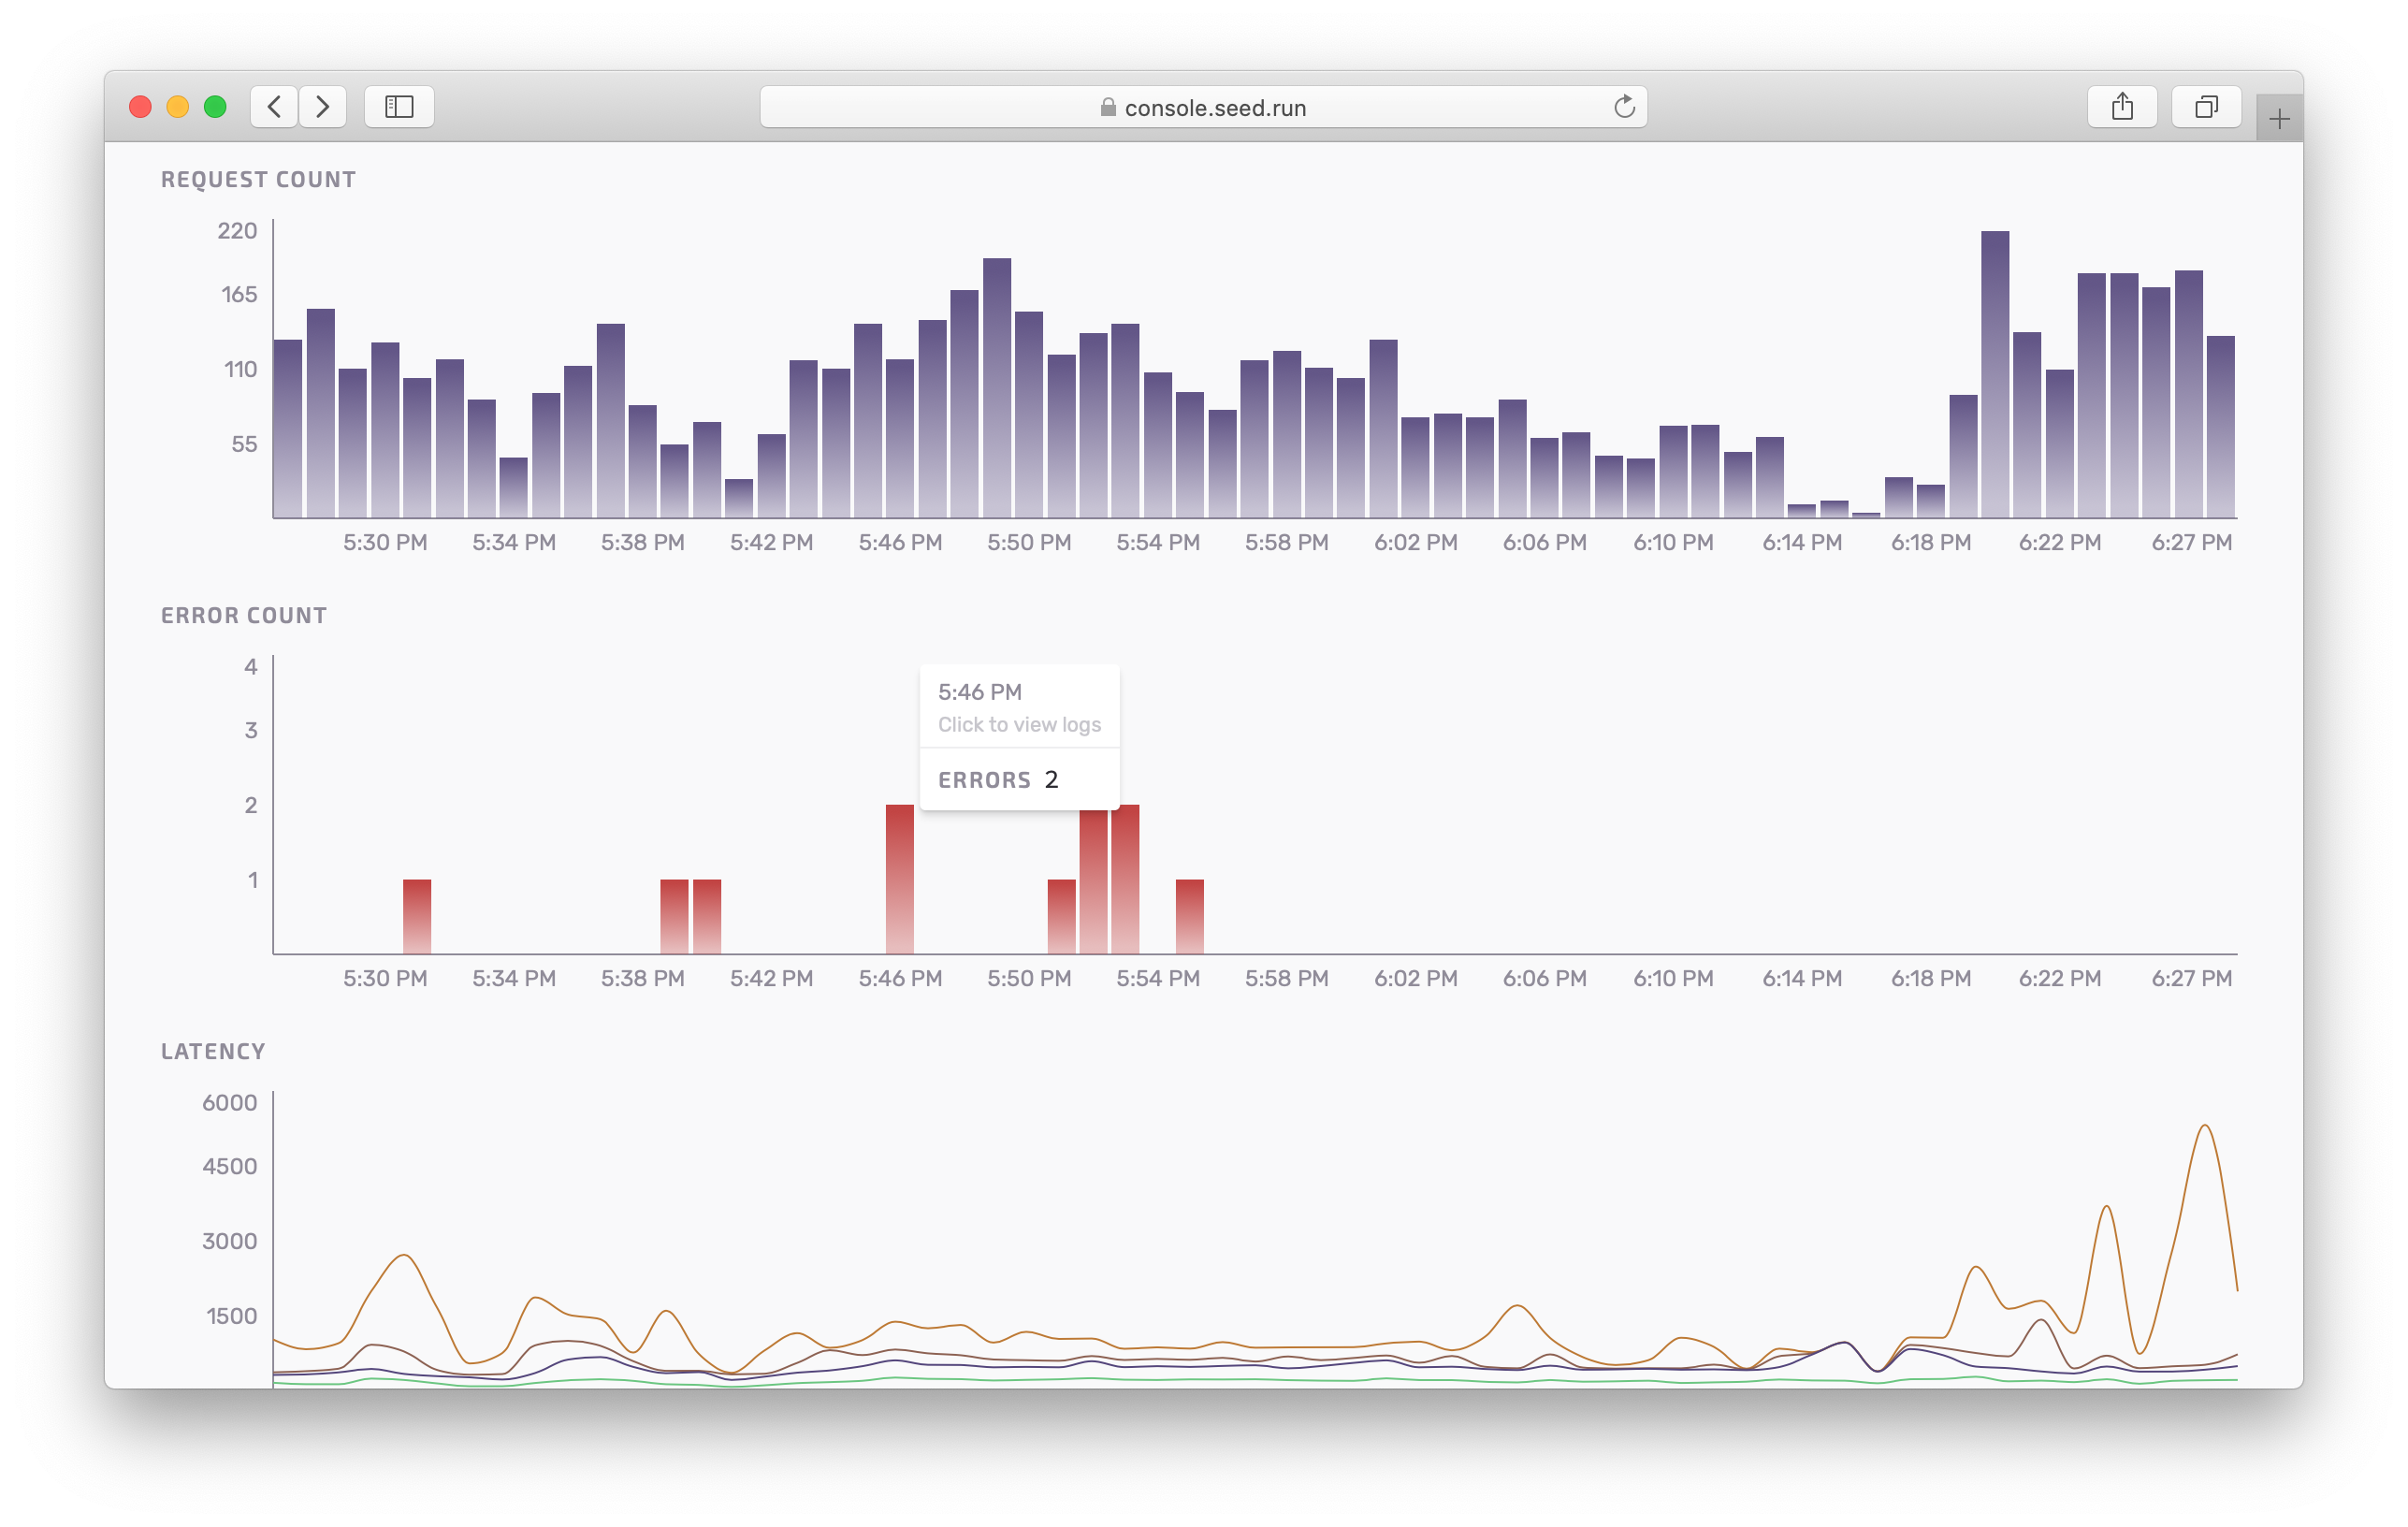2408x1527 pixels.
Task: Click the green fullscreen window button
Action: coord(215,107)
